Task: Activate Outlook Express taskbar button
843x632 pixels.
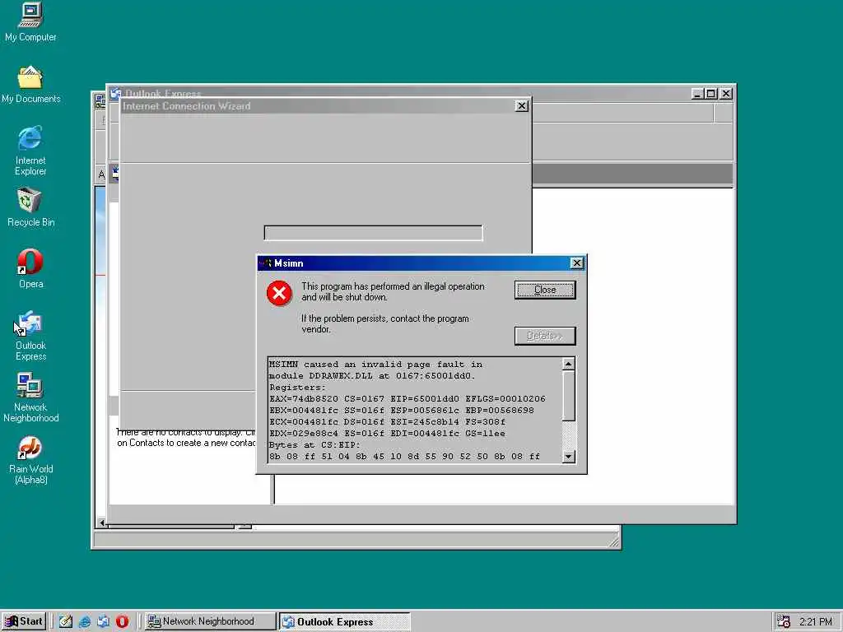Action: (x=345, y=621)
